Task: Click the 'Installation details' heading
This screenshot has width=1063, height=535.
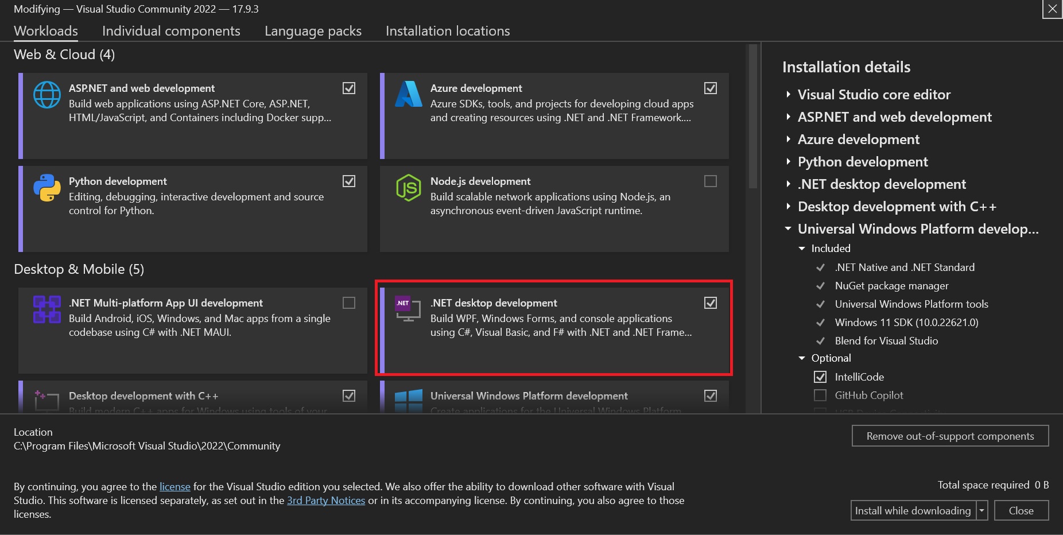Action: pos(846,67)
